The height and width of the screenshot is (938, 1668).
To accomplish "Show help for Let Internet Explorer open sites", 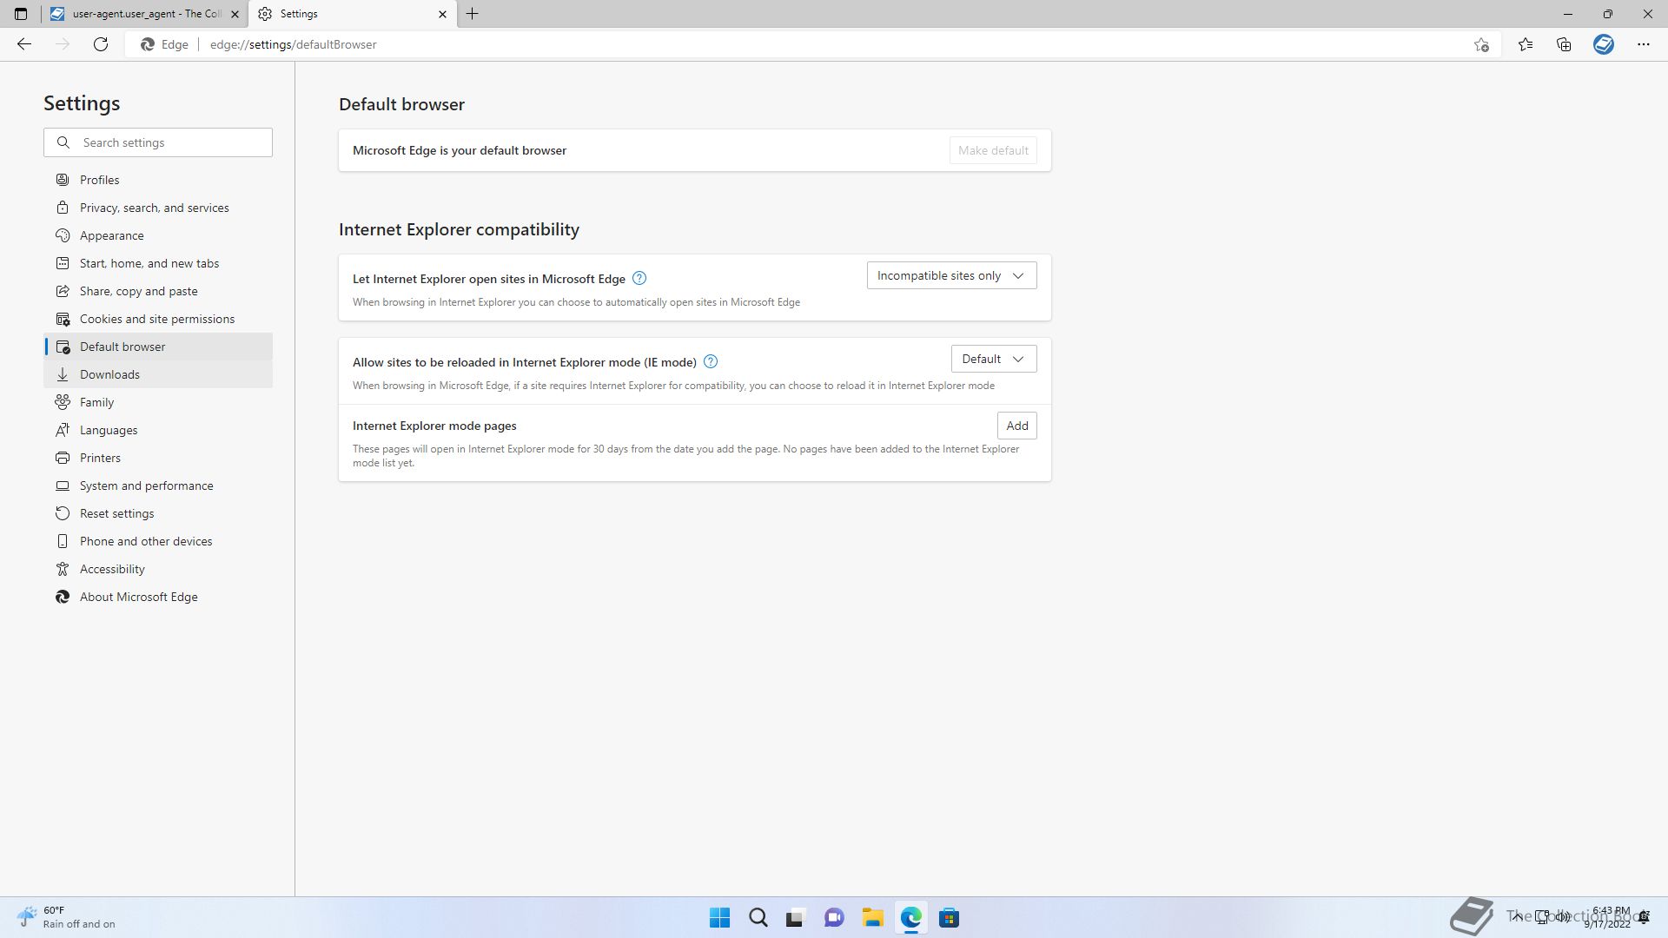I will [x=639, y=278].
